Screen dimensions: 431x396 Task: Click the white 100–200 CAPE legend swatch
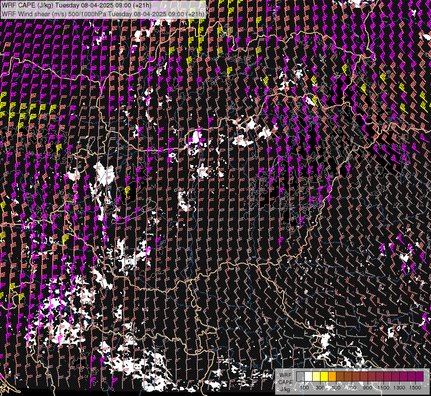pyautogui.click(x=309, y=377)
